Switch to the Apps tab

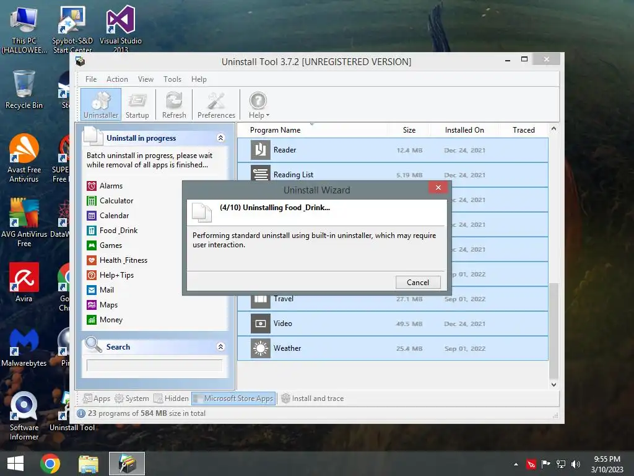tap(96, 399)
